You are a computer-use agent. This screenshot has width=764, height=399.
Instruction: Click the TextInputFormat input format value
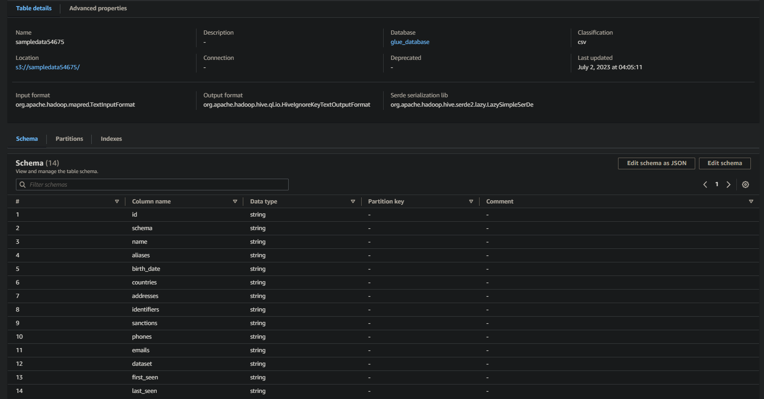[x=75, y=105]
